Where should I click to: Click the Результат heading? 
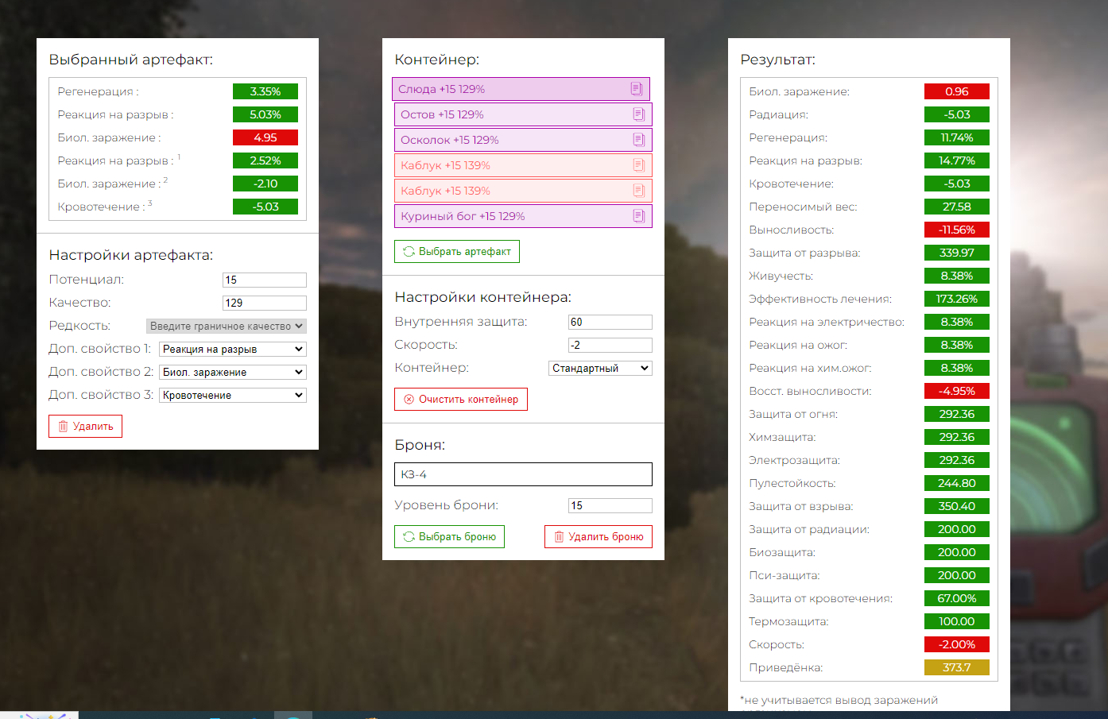point(777,60)
